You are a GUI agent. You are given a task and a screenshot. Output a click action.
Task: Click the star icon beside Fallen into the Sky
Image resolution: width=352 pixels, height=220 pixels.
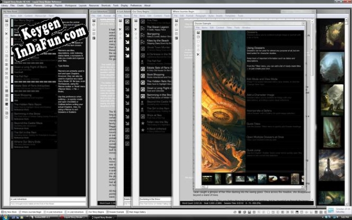pos(143,123)
